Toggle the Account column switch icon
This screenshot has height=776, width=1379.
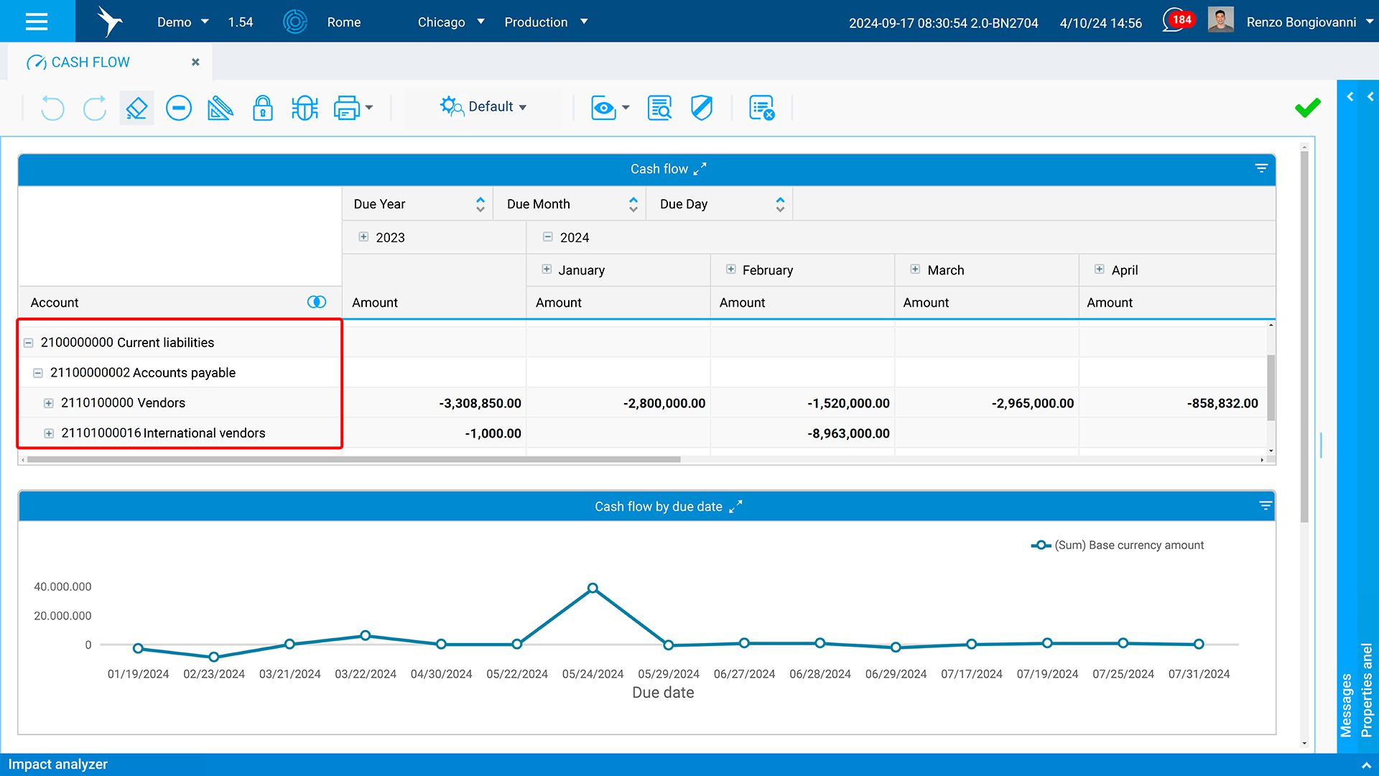point(316,302)
